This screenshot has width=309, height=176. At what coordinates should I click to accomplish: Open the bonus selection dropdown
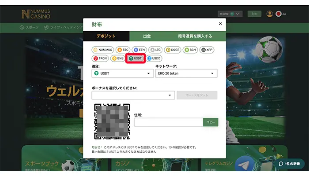coord(133,95)
